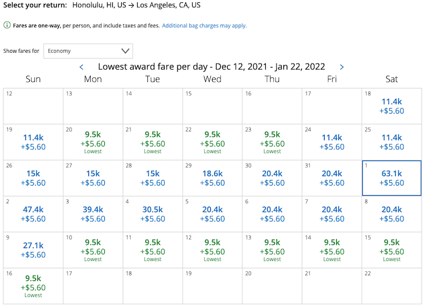
Task: Click the info icon beside fares notice
Action: pos(7,25)
